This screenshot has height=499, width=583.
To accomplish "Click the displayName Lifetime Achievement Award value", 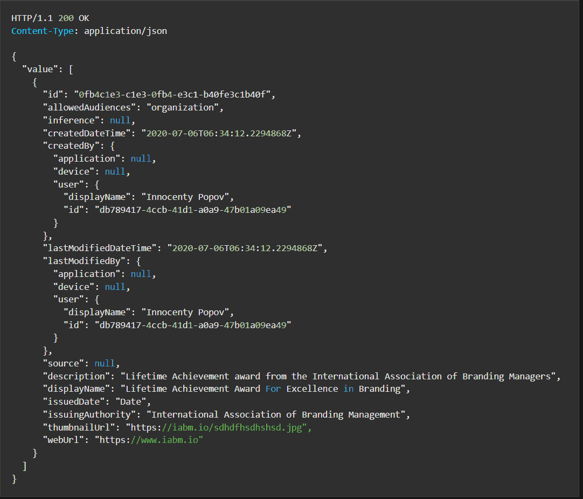I will (x=263, y=389).
